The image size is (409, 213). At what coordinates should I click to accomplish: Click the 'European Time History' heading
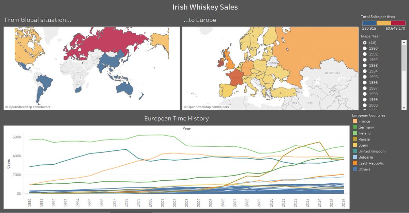177,118
